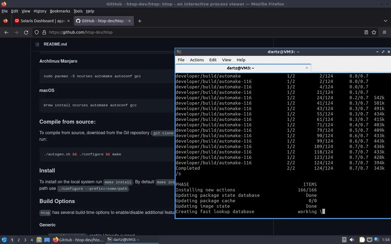Open clipboard manager tray icon
The width and height of the screenshot is (391, 244).
pyautogui.click(x=362, y=240)
